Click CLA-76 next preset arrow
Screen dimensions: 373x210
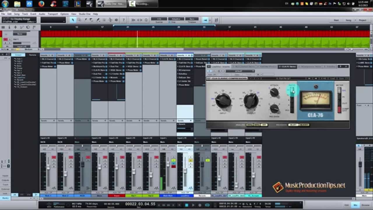[316, 78]
